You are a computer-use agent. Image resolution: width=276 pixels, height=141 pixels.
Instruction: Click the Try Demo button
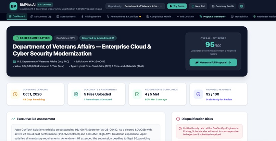[x=177, y=6]
